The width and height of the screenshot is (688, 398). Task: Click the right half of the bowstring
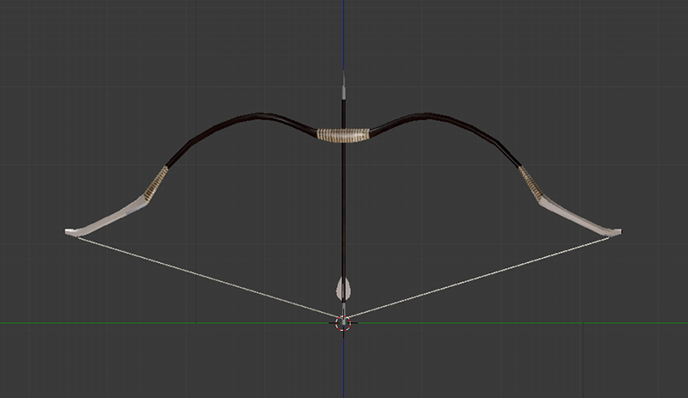(480, 277)
